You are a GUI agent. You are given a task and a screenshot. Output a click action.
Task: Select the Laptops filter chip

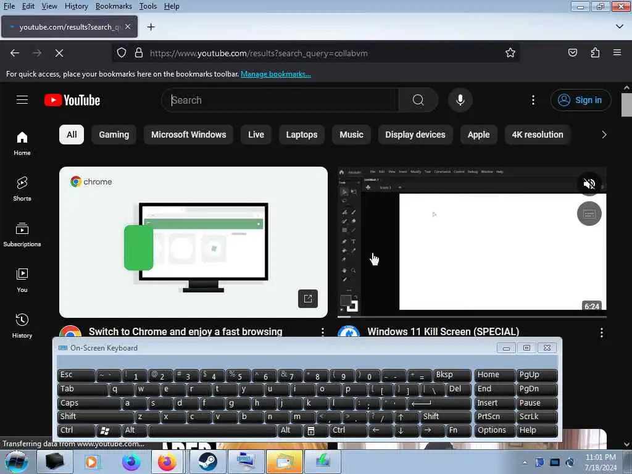point(302,135)
